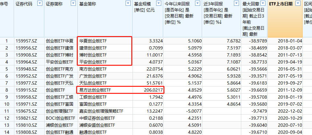Click the cell 易方达创业板ETF
Screen dimensions: 312x135
tap(105, 90)
